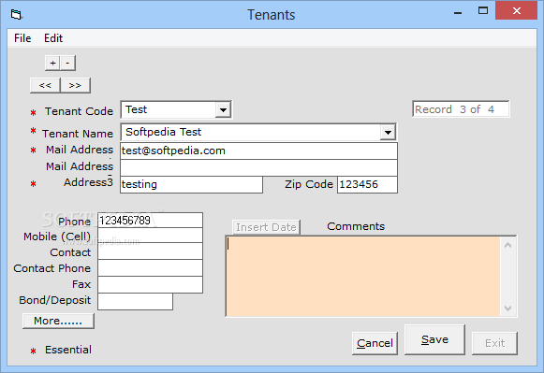Click the Comments scrollbar up arrow
544x373 pixels.
coord(507,245)
